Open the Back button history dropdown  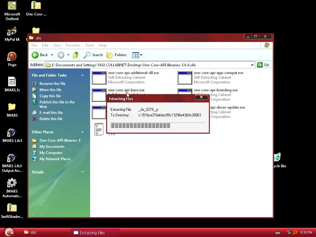(52, 55)
